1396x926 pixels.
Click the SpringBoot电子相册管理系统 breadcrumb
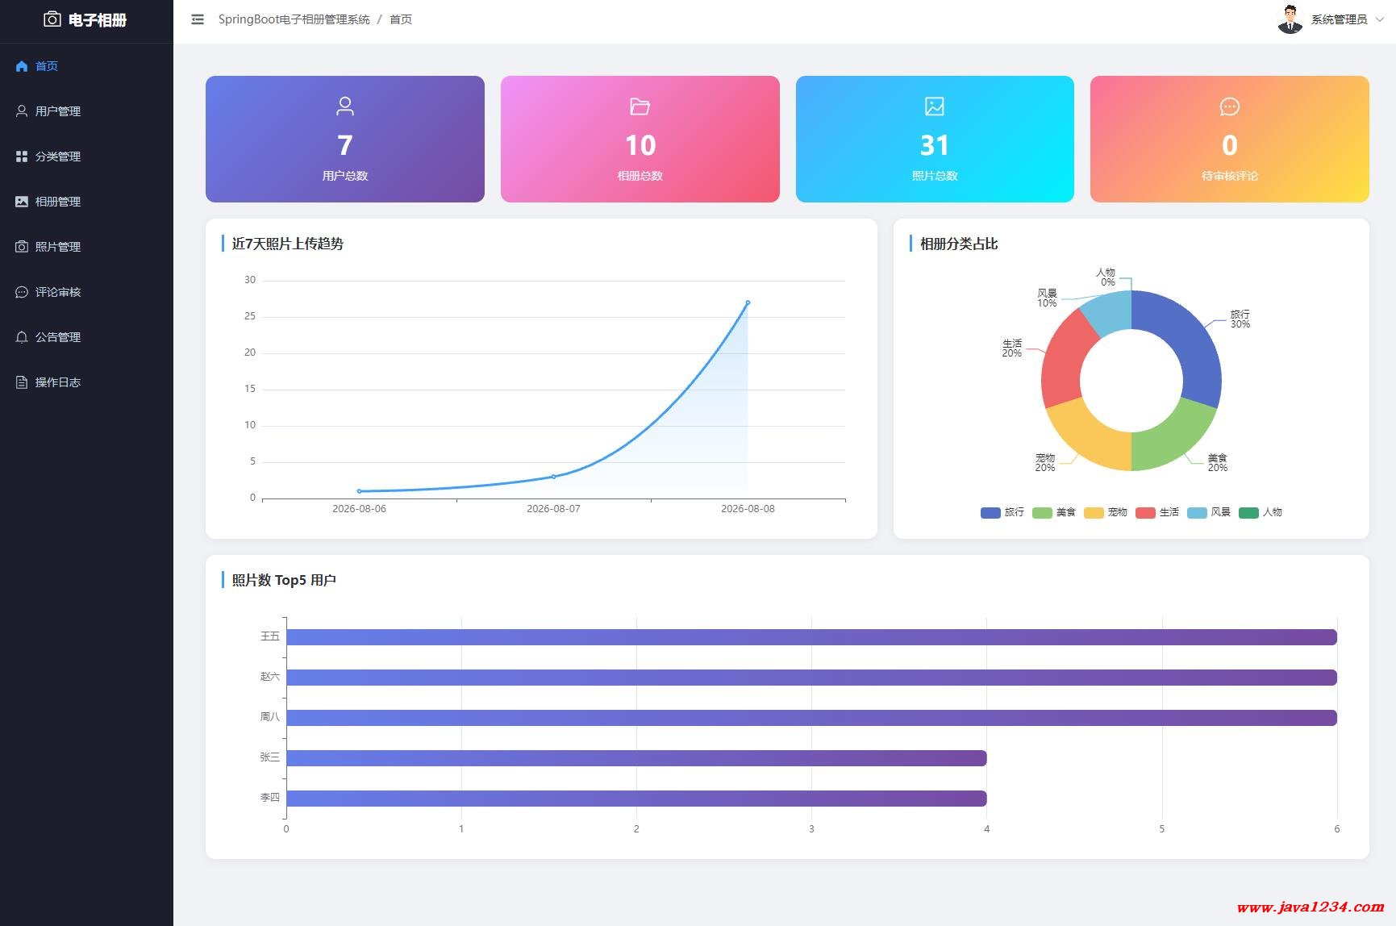coord(294,19)
